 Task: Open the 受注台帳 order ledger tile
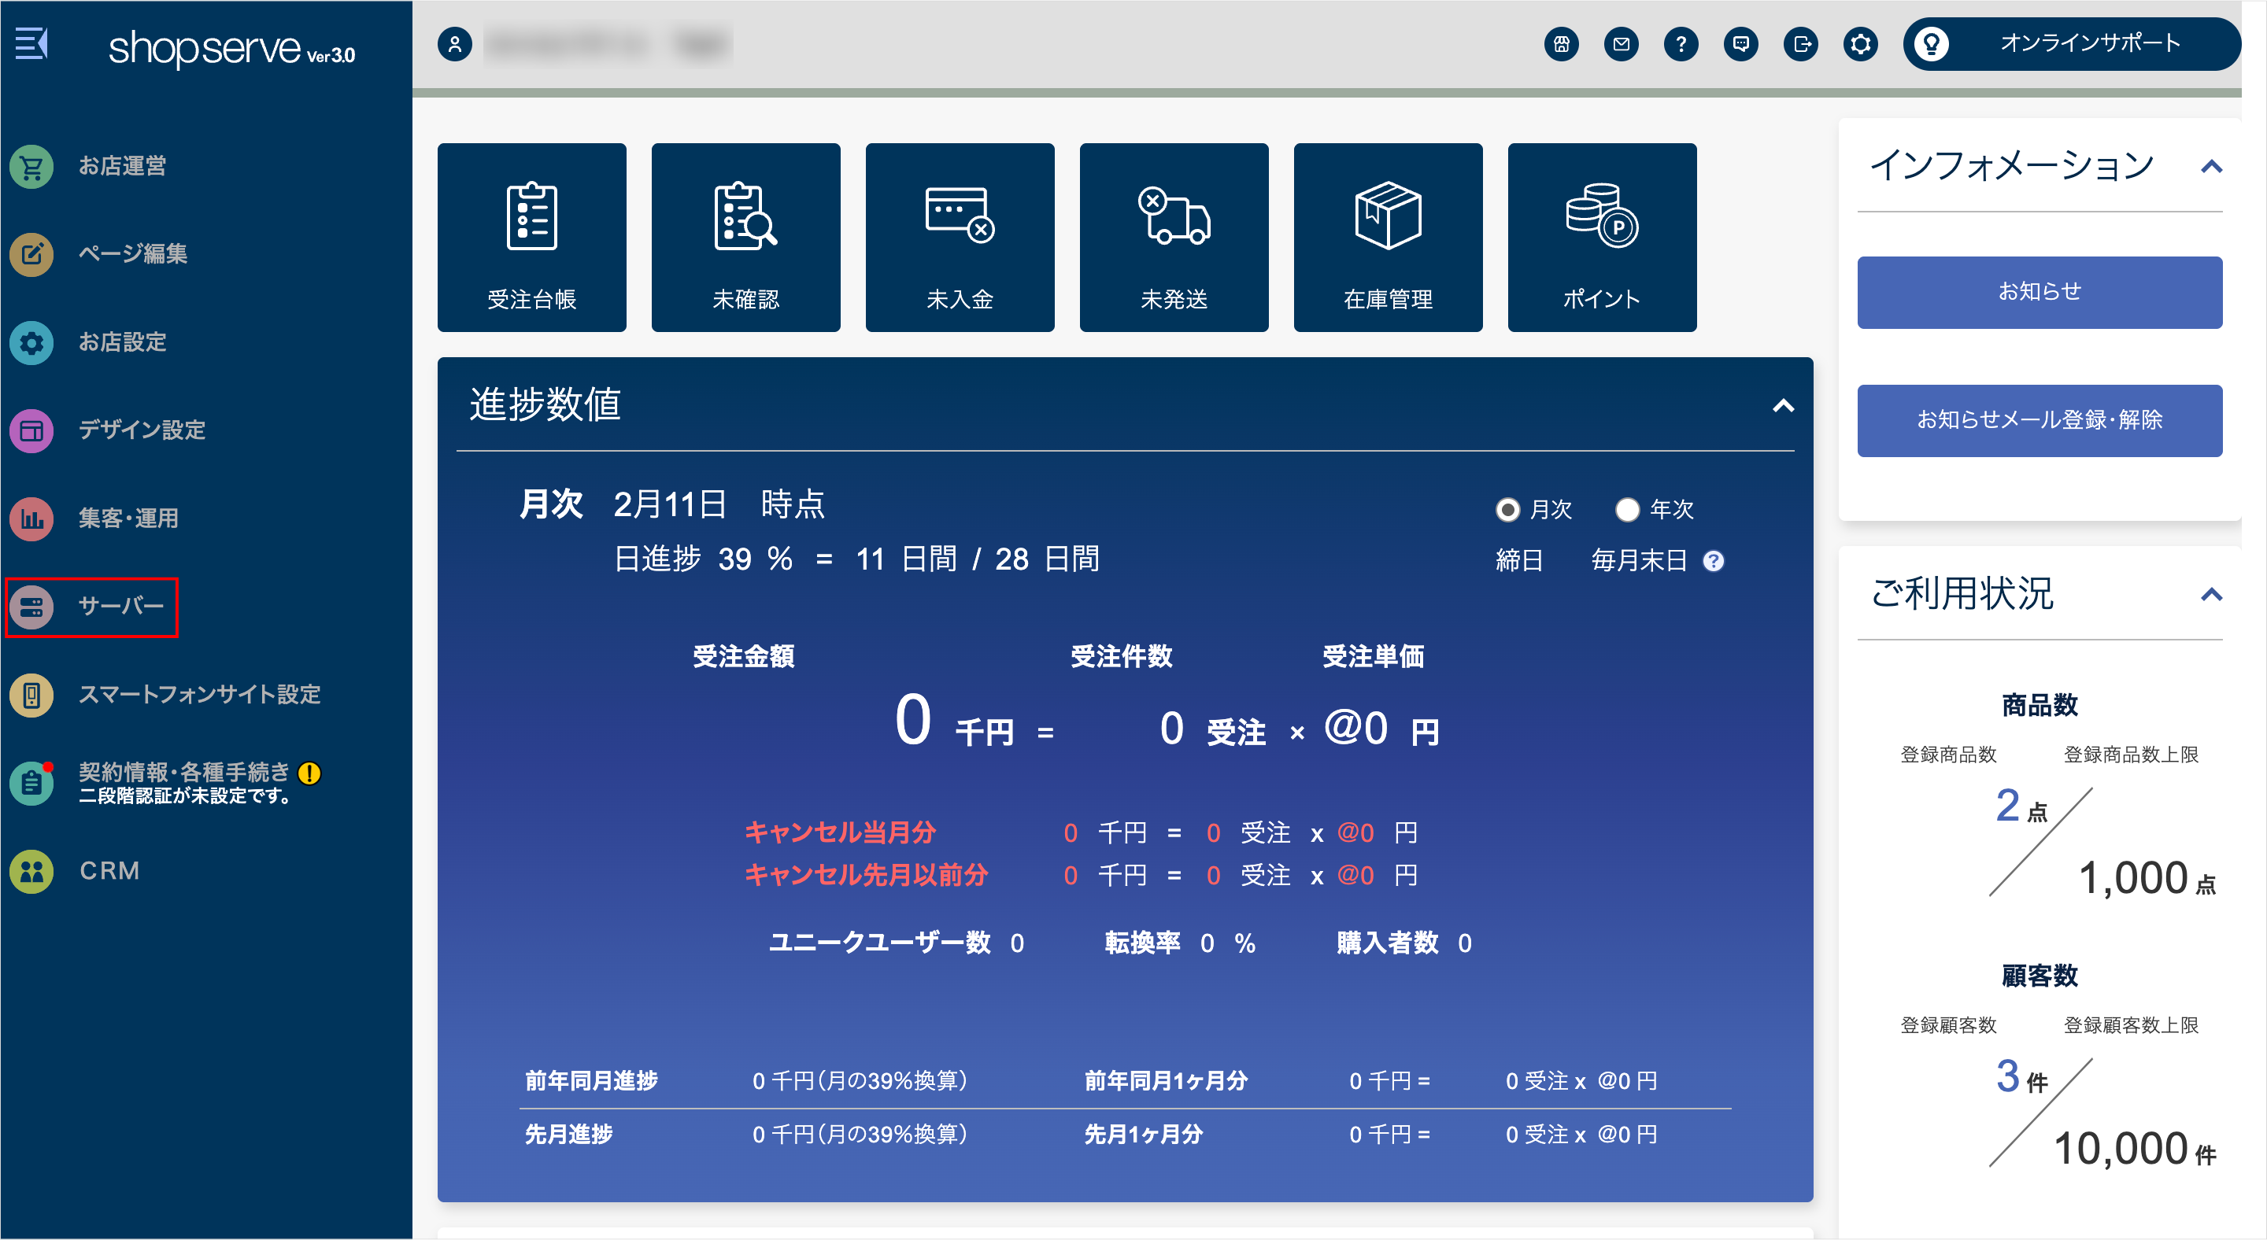531,238
